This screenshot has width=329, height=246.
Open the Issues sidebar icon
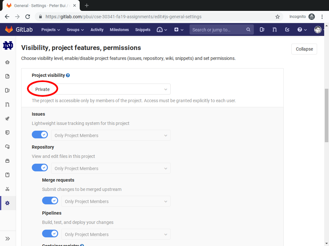point(7,90)
